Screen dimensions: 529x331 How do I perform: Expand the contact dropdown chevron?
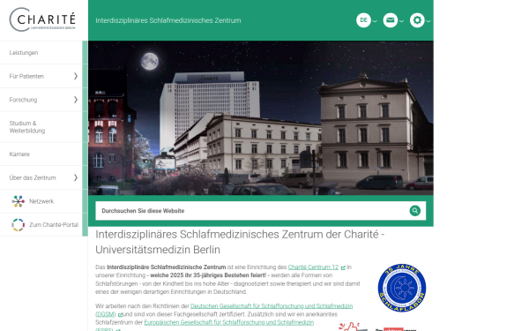[x=401, y=21]
